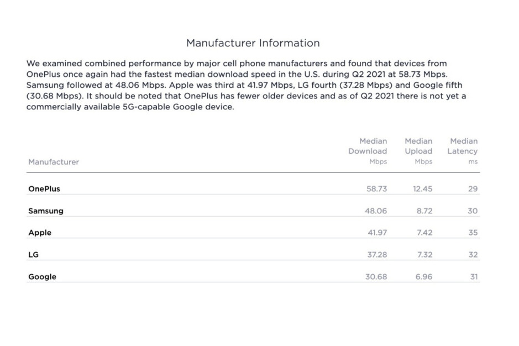Select the OnePlus row label

pos(44,188)
